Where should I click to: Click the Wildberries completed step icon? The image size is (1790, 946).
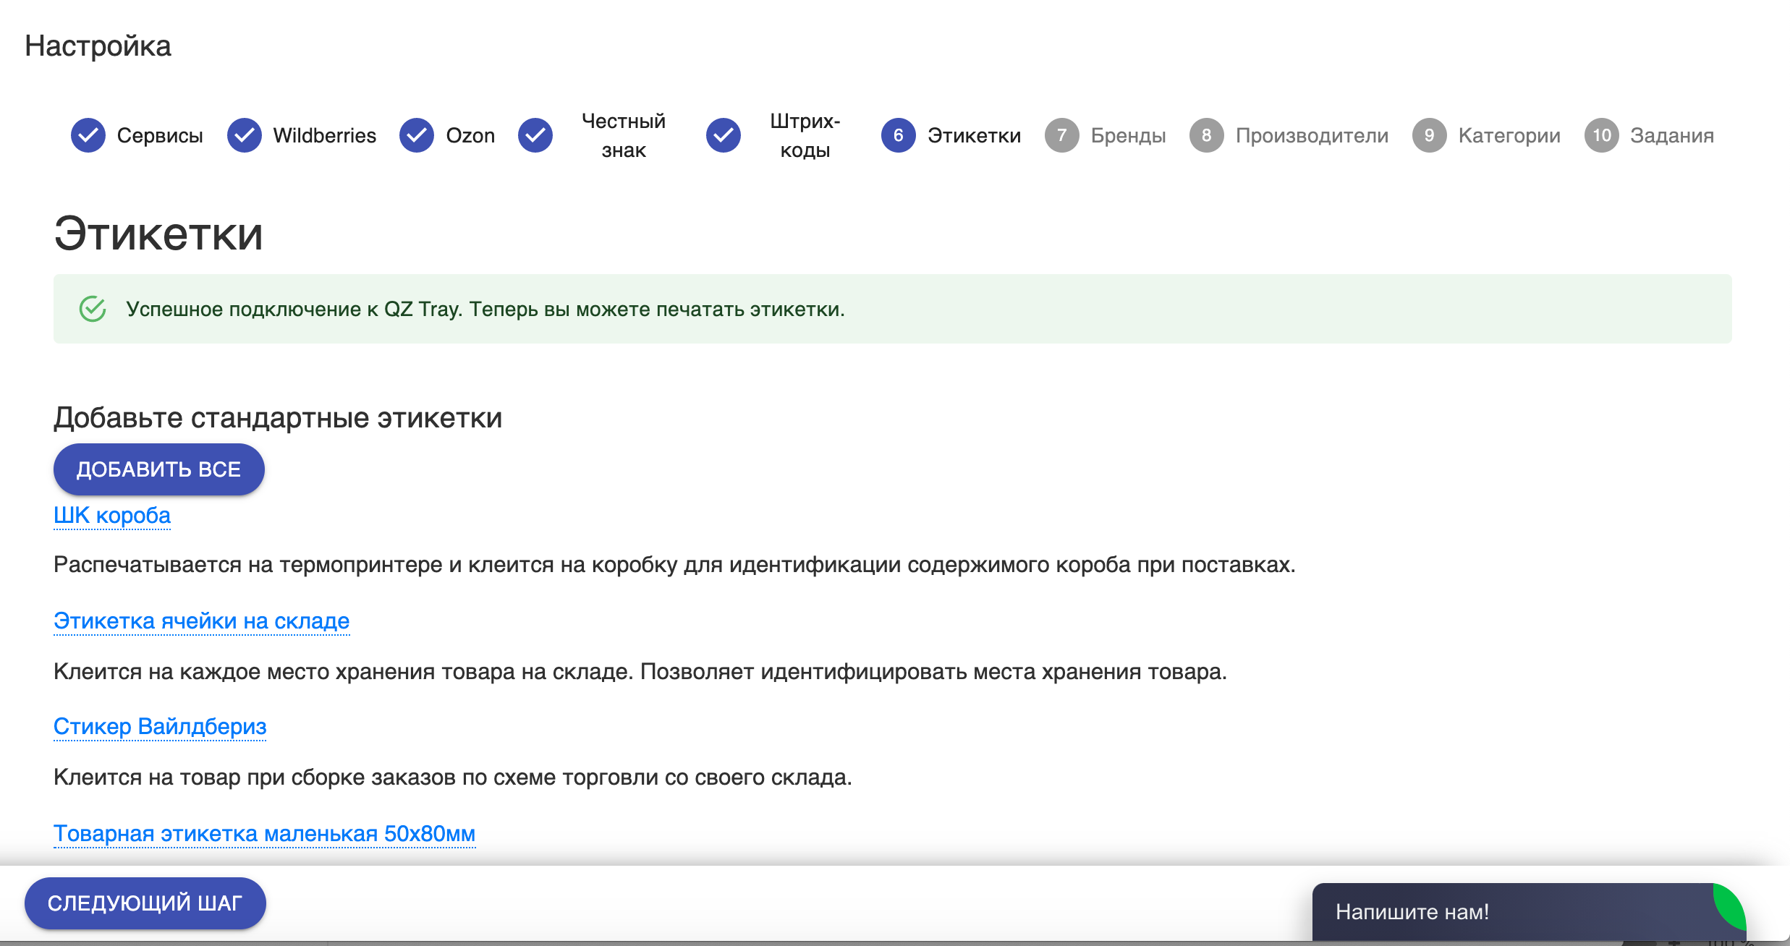(245, 135)
